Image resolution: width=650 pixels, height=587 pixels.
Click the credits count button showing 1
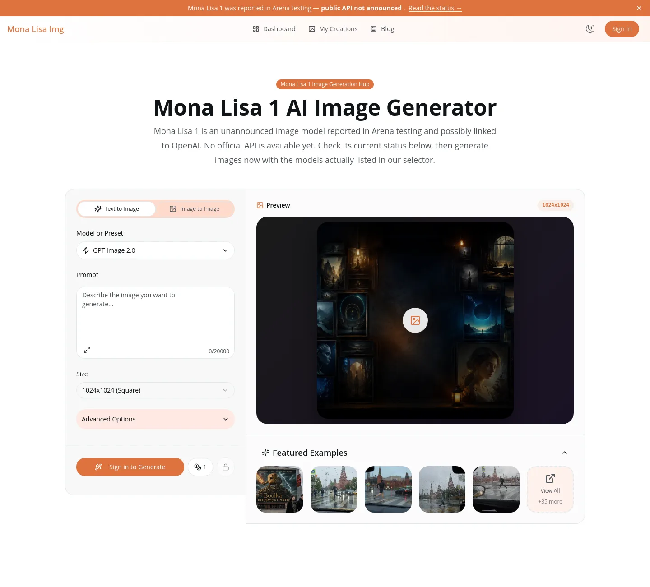(x=200, y=467)
